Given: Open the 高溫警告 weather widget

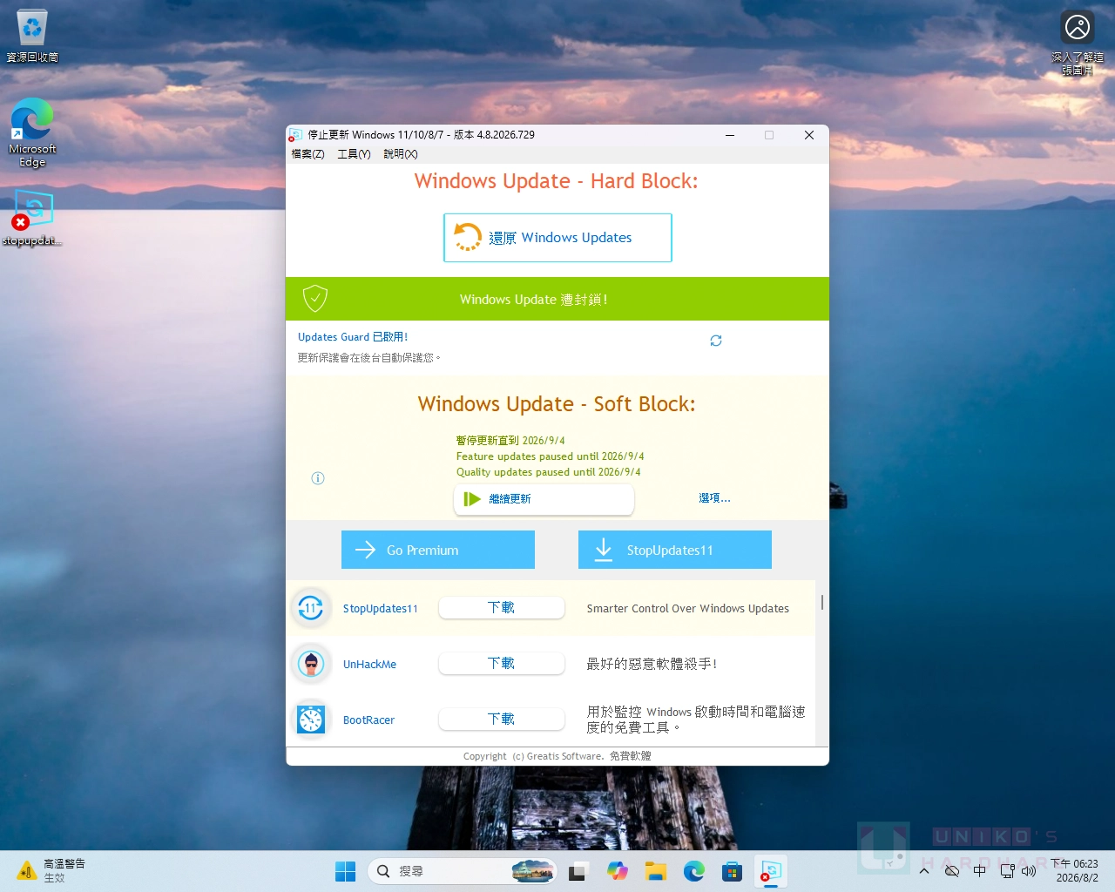Looking at the screenshot, I should (x=52, y=871).
